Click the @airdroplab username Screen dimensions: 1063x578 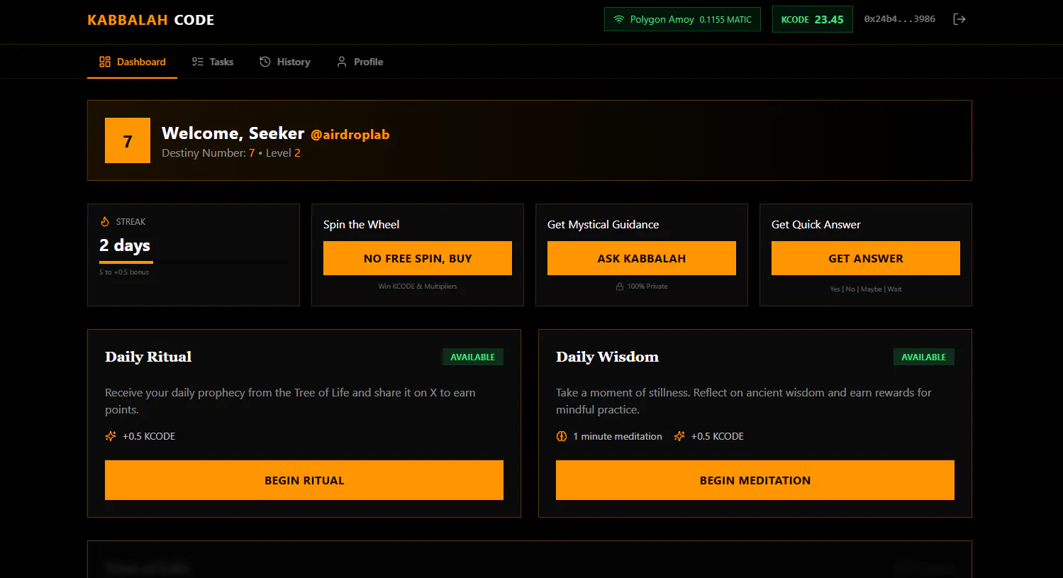[x=350, y=135]
